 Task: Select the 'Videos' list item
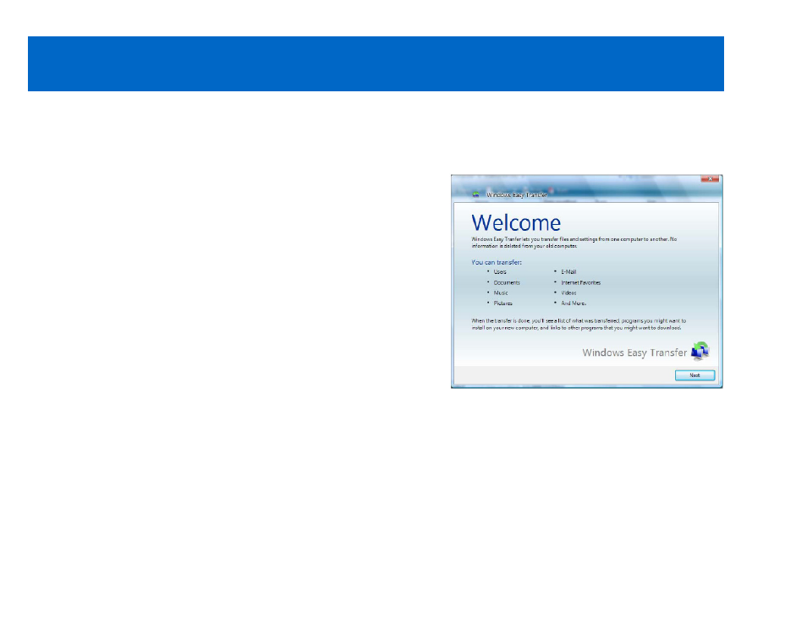[x=568, y=292]
